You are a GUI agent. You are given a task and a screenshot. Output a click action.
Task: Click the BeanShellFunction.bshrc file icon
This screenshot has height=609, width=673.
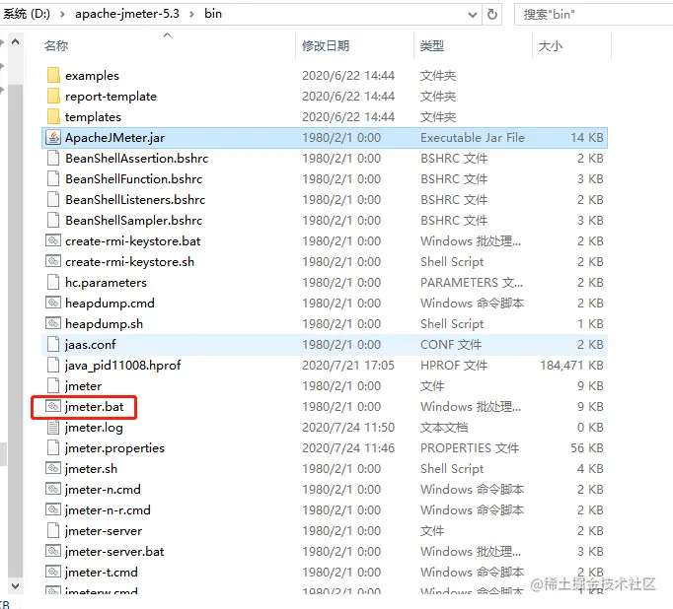tap(53, 178)
